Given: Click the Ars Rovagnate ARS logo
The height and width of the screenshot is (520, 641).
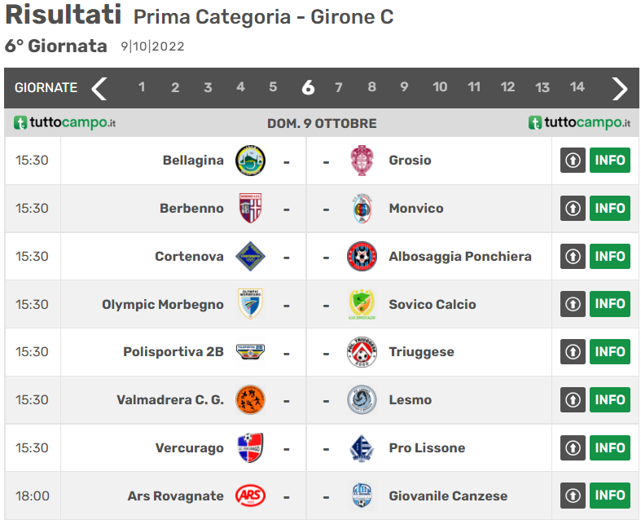Looking at the screenshot, I should (249, 496).
